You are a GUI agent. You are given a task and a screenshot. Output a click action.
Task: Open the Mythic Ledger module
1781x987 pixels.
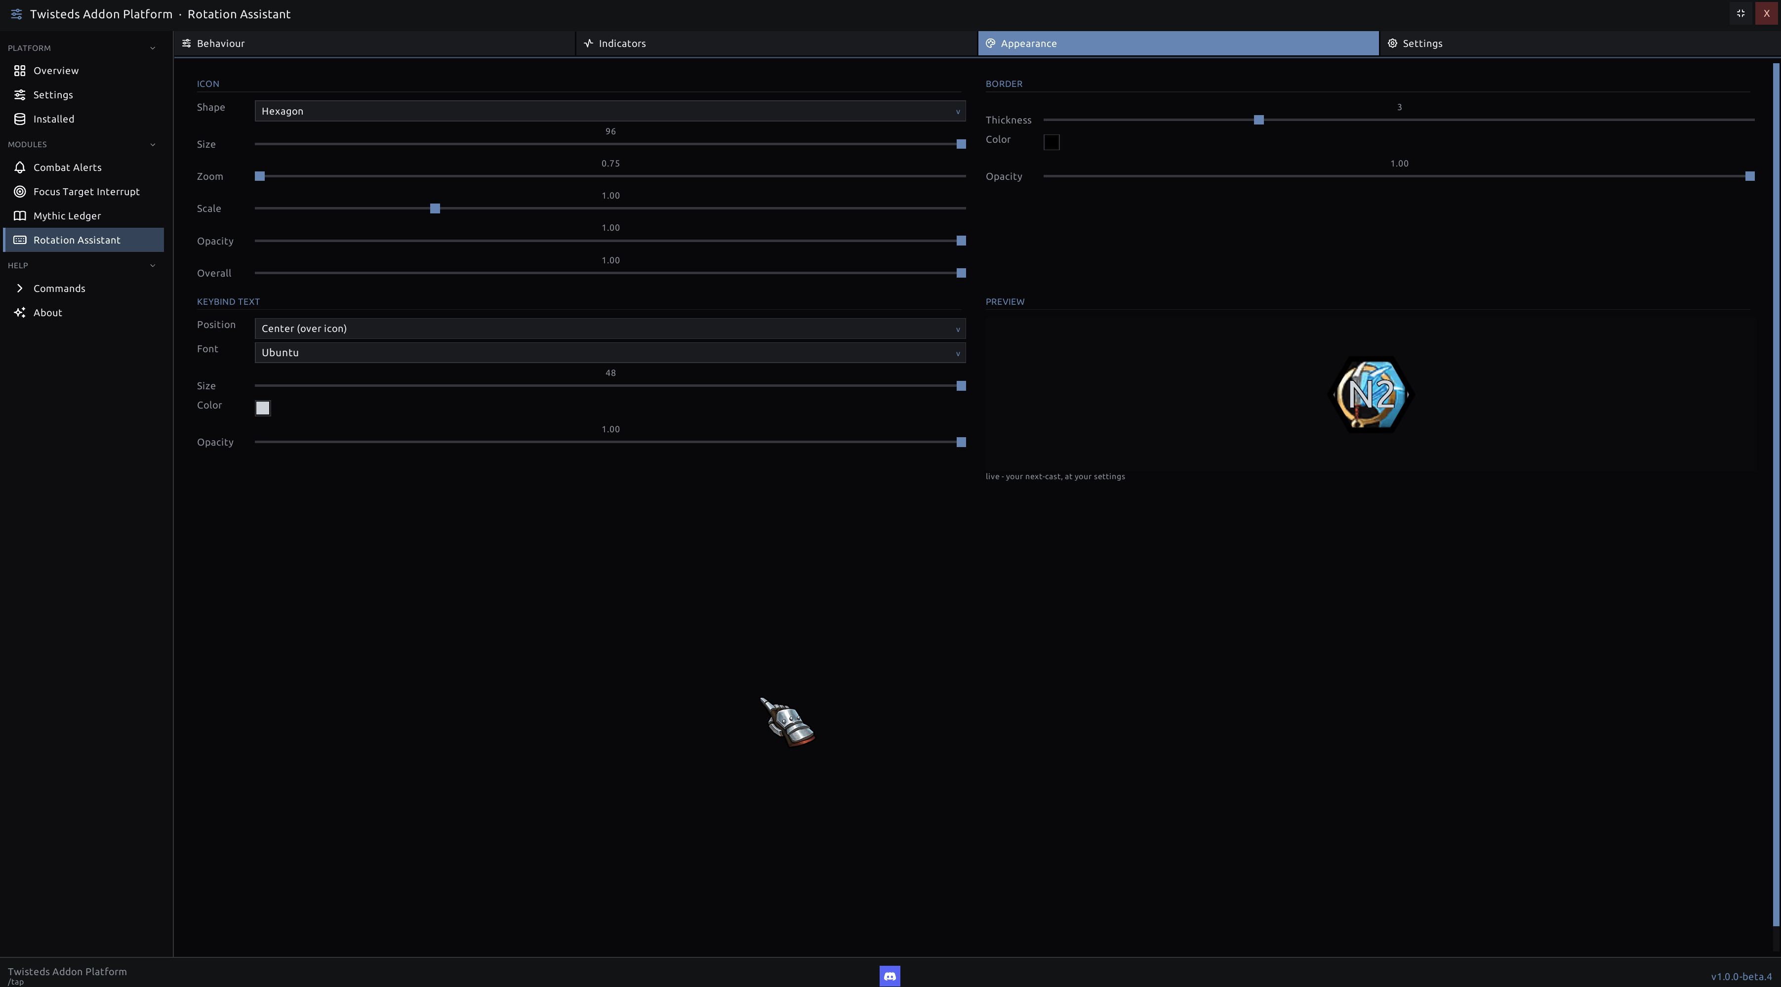pyautogui.click(x=83, y=216)
